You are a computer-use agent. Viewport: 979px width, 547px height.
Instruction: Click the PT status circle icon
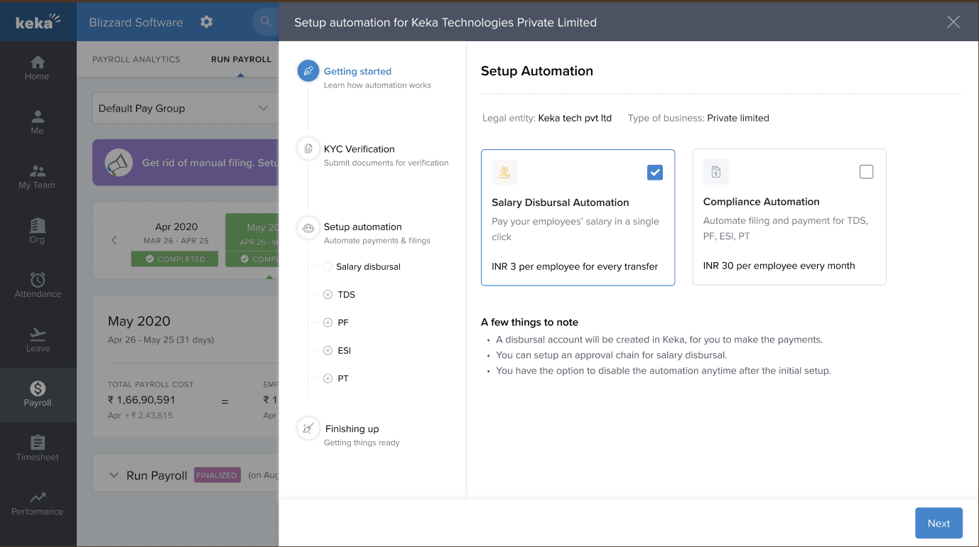(328, 379)
